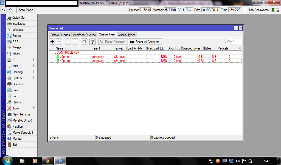This screenshot has height=165, width=281.
Task: Sort by Parent column header
Action: click(x=102, y=48)
